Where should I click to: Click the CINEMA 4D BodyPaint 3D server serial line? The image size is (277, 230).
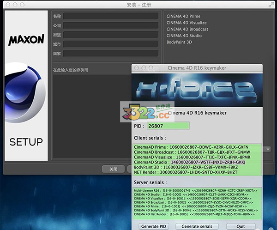point(196,210)
